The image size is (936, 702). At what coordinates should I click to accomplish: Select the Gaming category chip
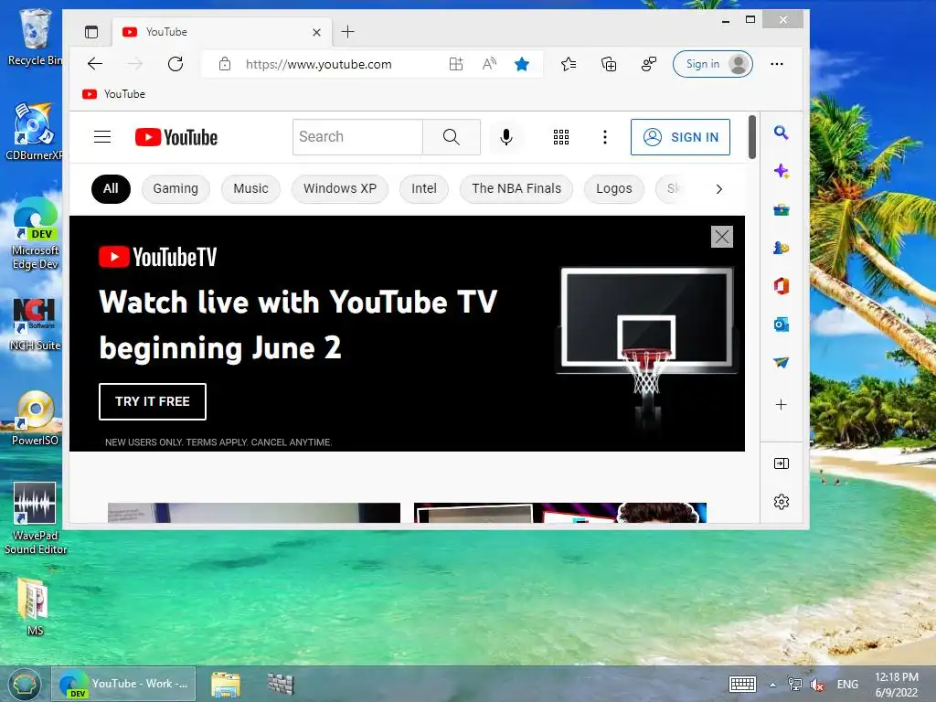[175, 188]
